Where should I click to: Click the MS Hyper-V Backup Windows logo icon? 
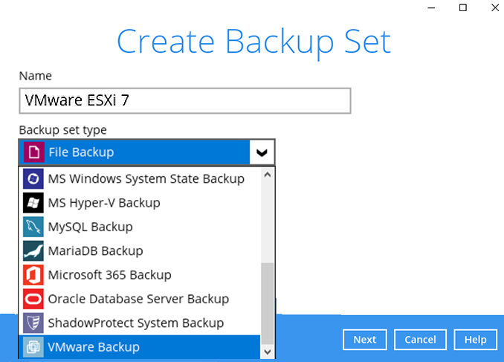click(33, 203)
